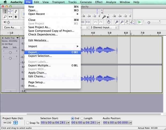Choose Save Project As... menu item

52,27
